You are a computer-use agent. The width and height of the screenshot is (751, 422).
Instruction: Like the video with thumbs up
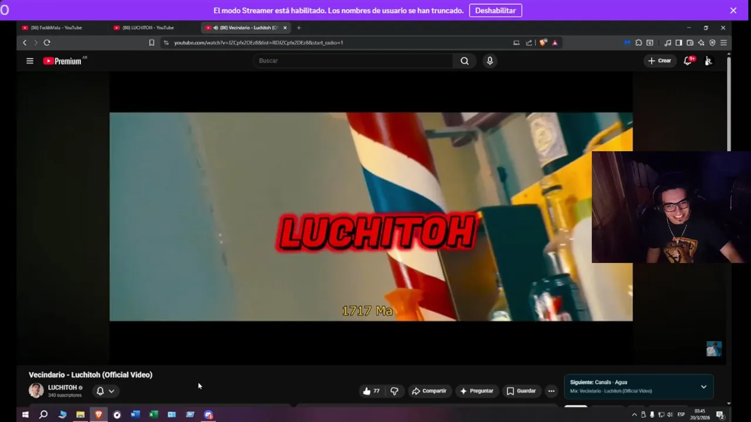click(x=371, y=391)
